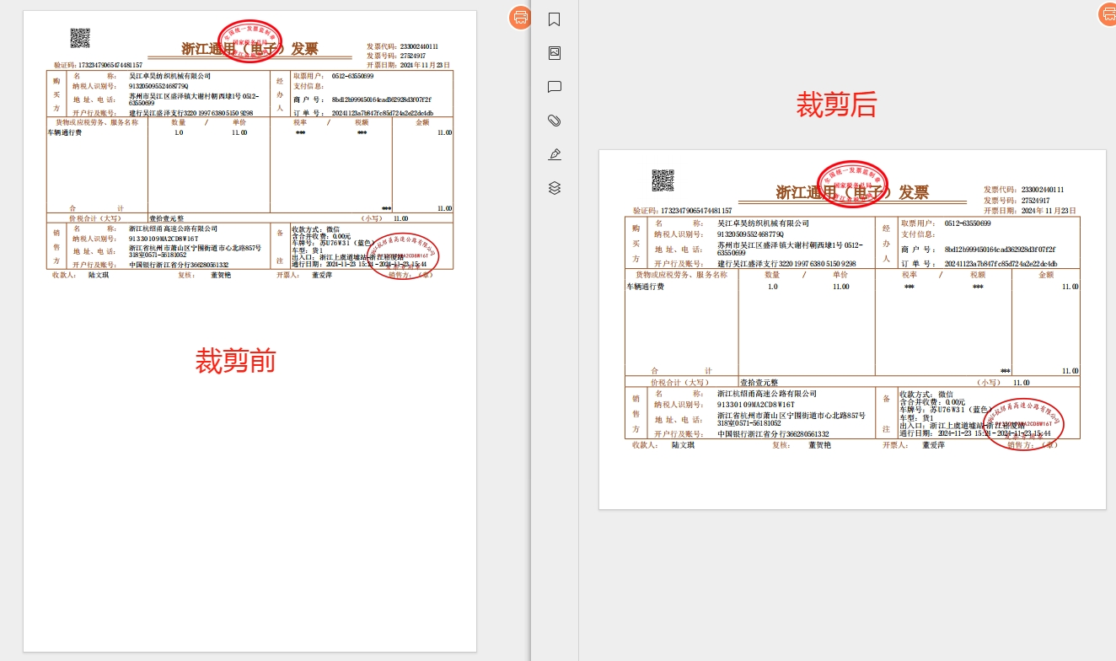This screenshot has width=1116, height=661.
Task: Open the attachments paperclip panel
Action: tap(555, 121)
